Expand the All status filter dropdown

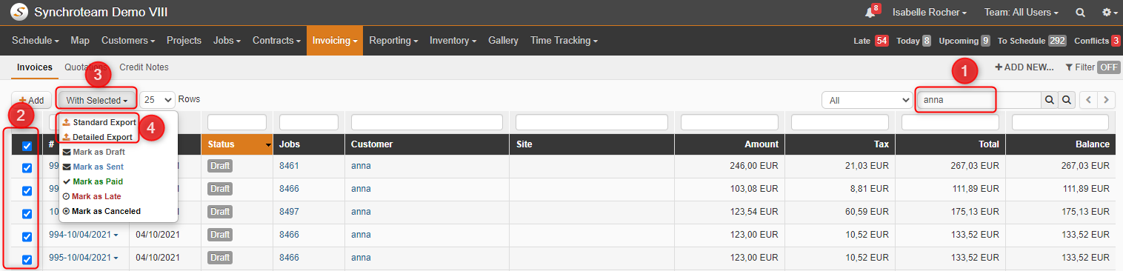point(867,100)
